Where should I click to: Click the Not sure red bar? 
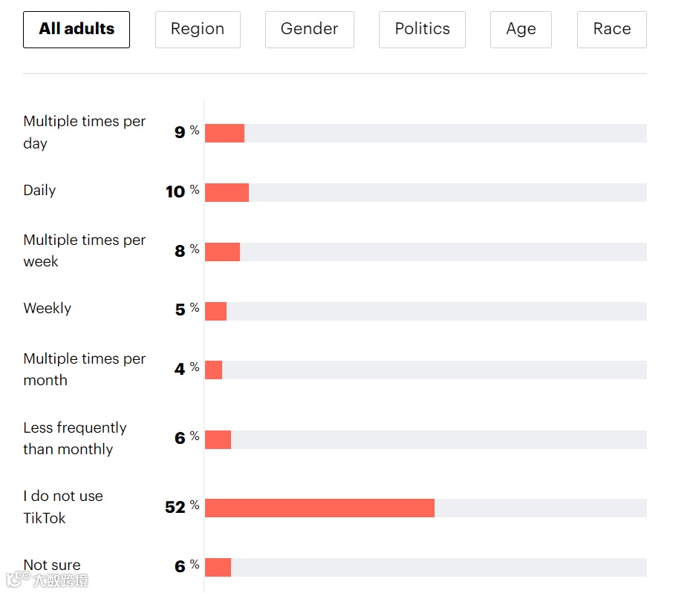(x=218, y=567)
